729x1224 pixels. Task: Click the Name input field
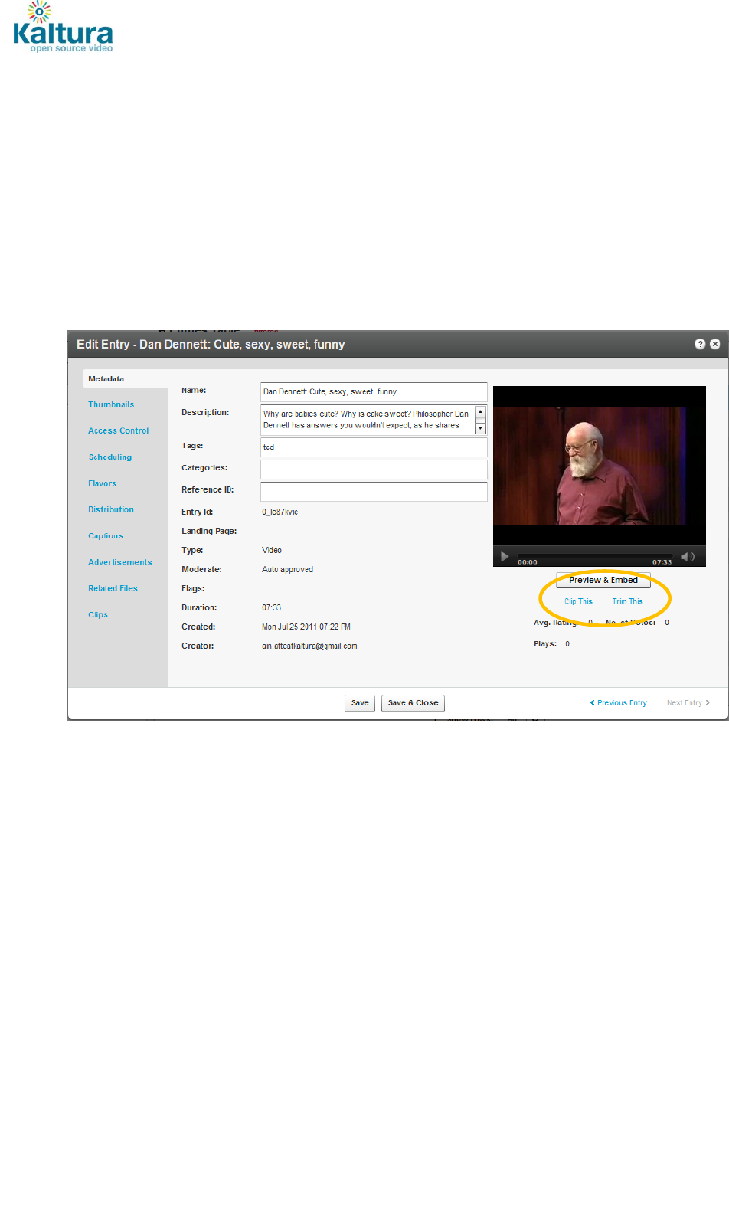pos(374,392)
